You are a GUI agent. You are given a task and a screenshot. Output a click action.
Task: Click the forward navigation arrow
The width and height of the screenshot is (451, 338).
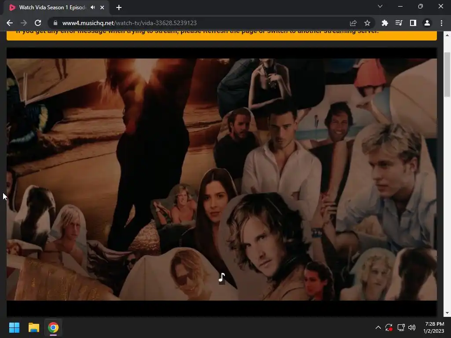point(24,23)
